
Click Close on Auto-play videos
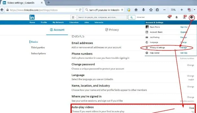(191, 108)
